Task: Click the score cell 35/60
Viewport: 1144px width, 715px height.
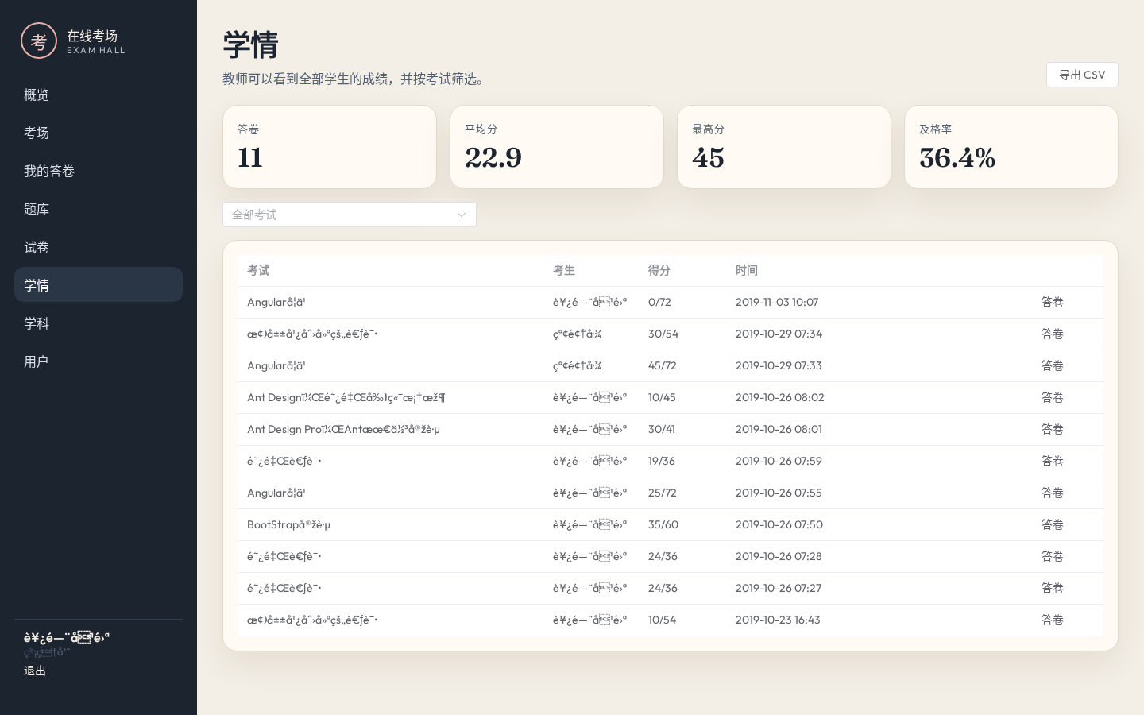Action: pyautogui.click(x=663, y=524)
